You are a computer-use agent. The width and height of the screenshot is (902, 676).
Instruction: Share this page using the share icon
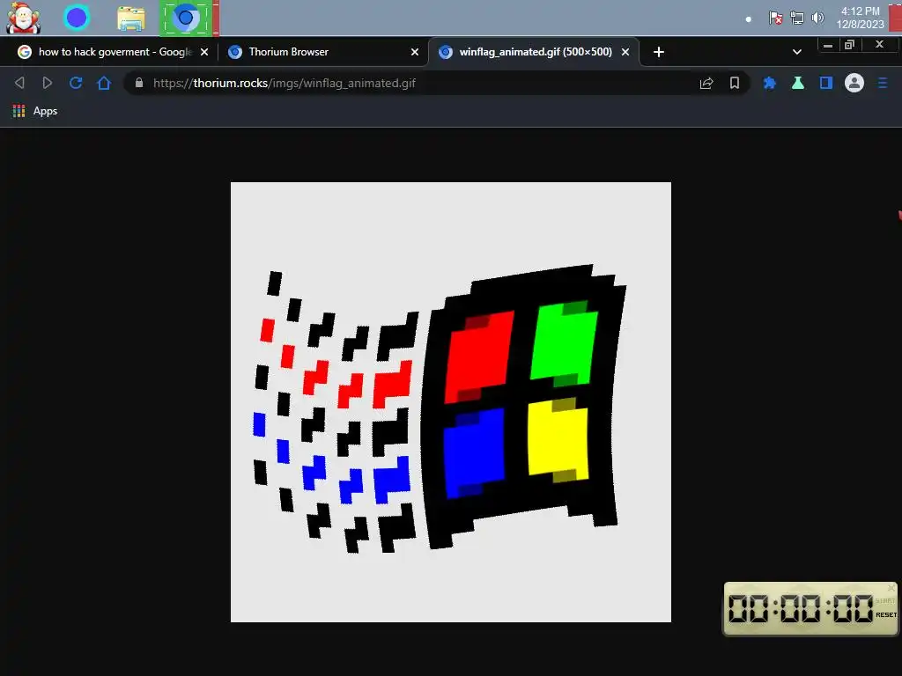[x=706, y=84]
